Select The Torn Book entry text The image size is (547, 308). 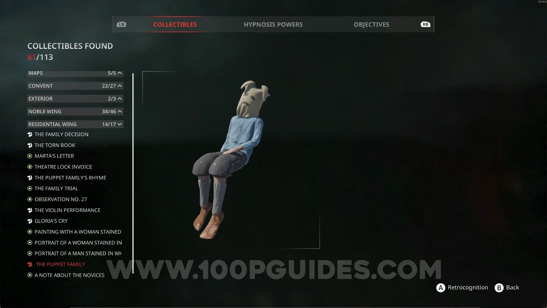click(x=55, y=145)
